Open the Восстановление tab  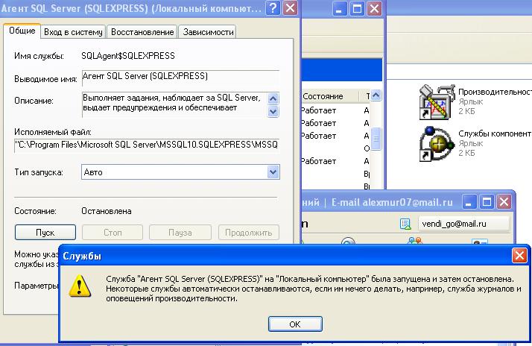[x=142, y=32]
